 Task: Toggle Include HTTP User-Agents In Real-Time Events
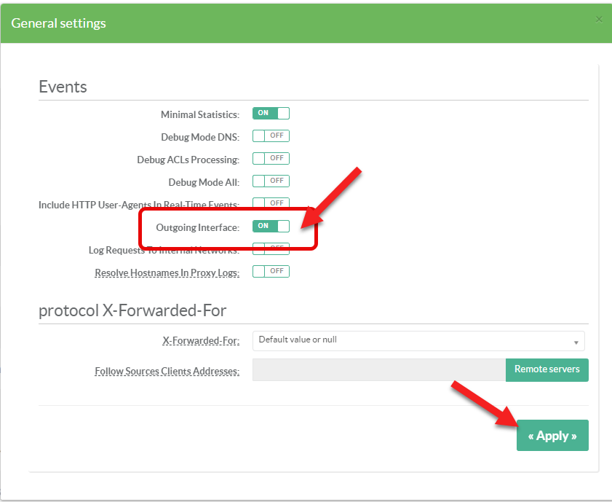(271, 203)
